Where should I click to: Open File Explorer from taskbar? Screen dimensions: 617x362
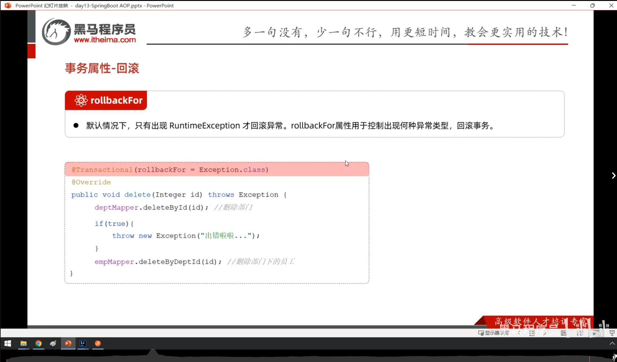[23, 343]
